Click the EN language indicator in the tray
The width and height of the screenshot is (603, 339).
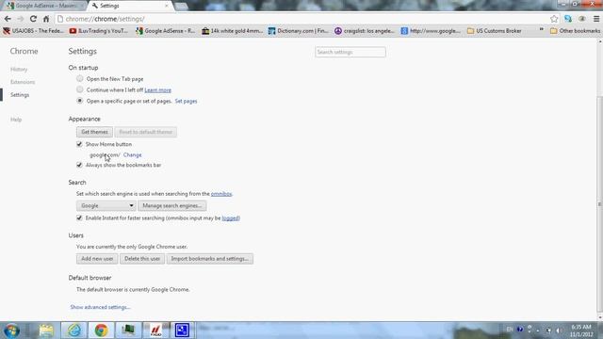pyautogui.click(x=510, y=330)
